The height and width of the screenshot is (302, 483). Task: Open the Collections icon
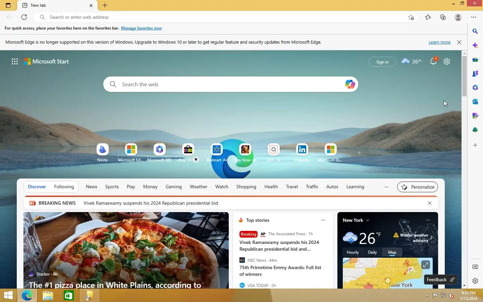tap(443, 17)
